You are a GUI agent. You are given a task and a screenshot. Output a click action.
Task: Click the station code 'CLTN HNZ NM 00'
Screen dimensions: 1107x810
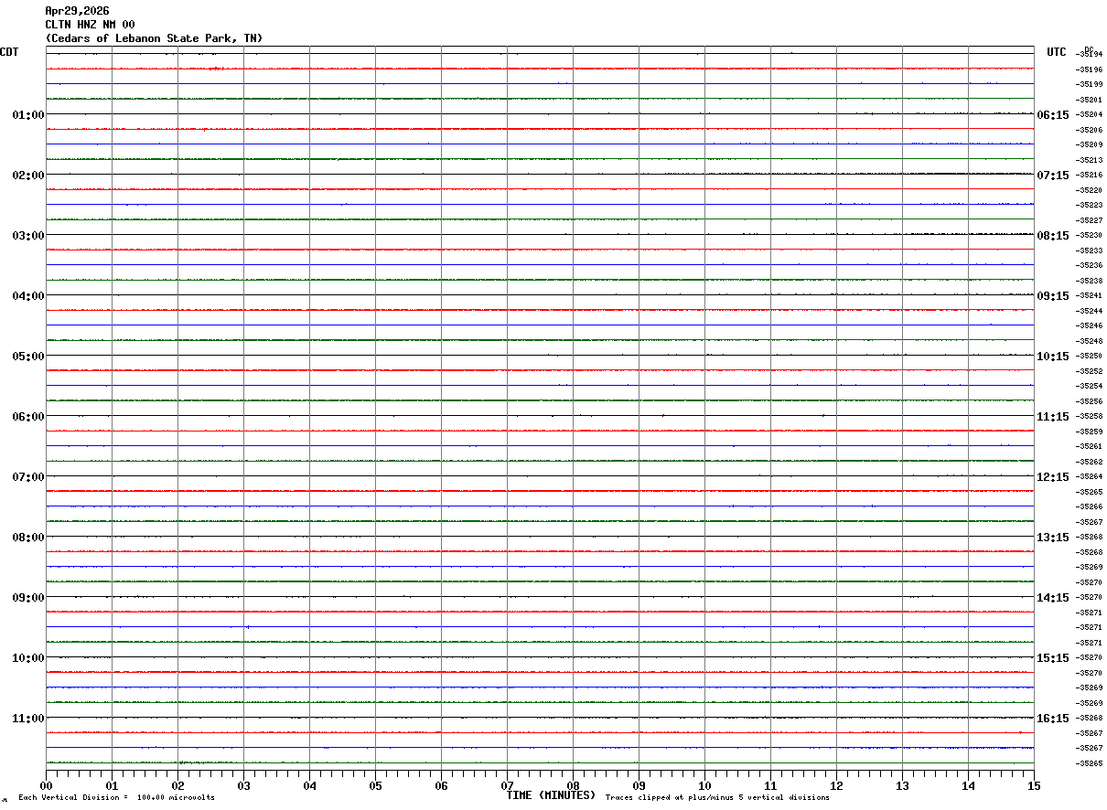pos(90,25)
